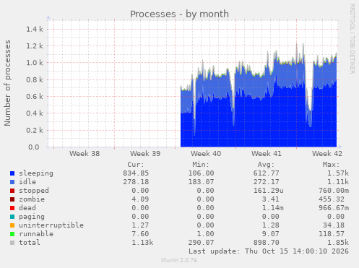Image resolution: width=359 pixels, height=268 pixels.
Task: Click the total legend color swatch
Action: [x=12, y=243]
